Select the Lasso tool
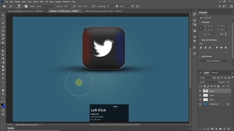 pyautogui.click(x=3, y=23)
